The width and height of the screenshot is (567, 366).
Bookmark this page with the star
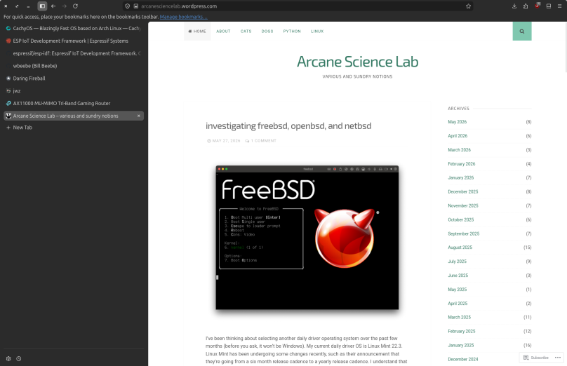468,6
